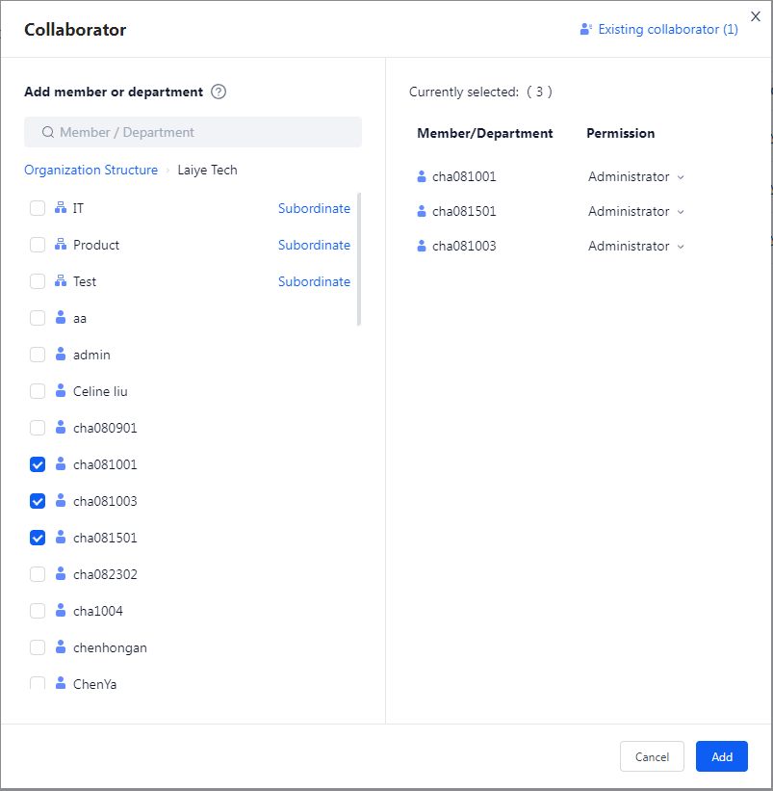Click the member list scrollbar
Viewport: 773px width, 791px height.
[359, 260]
